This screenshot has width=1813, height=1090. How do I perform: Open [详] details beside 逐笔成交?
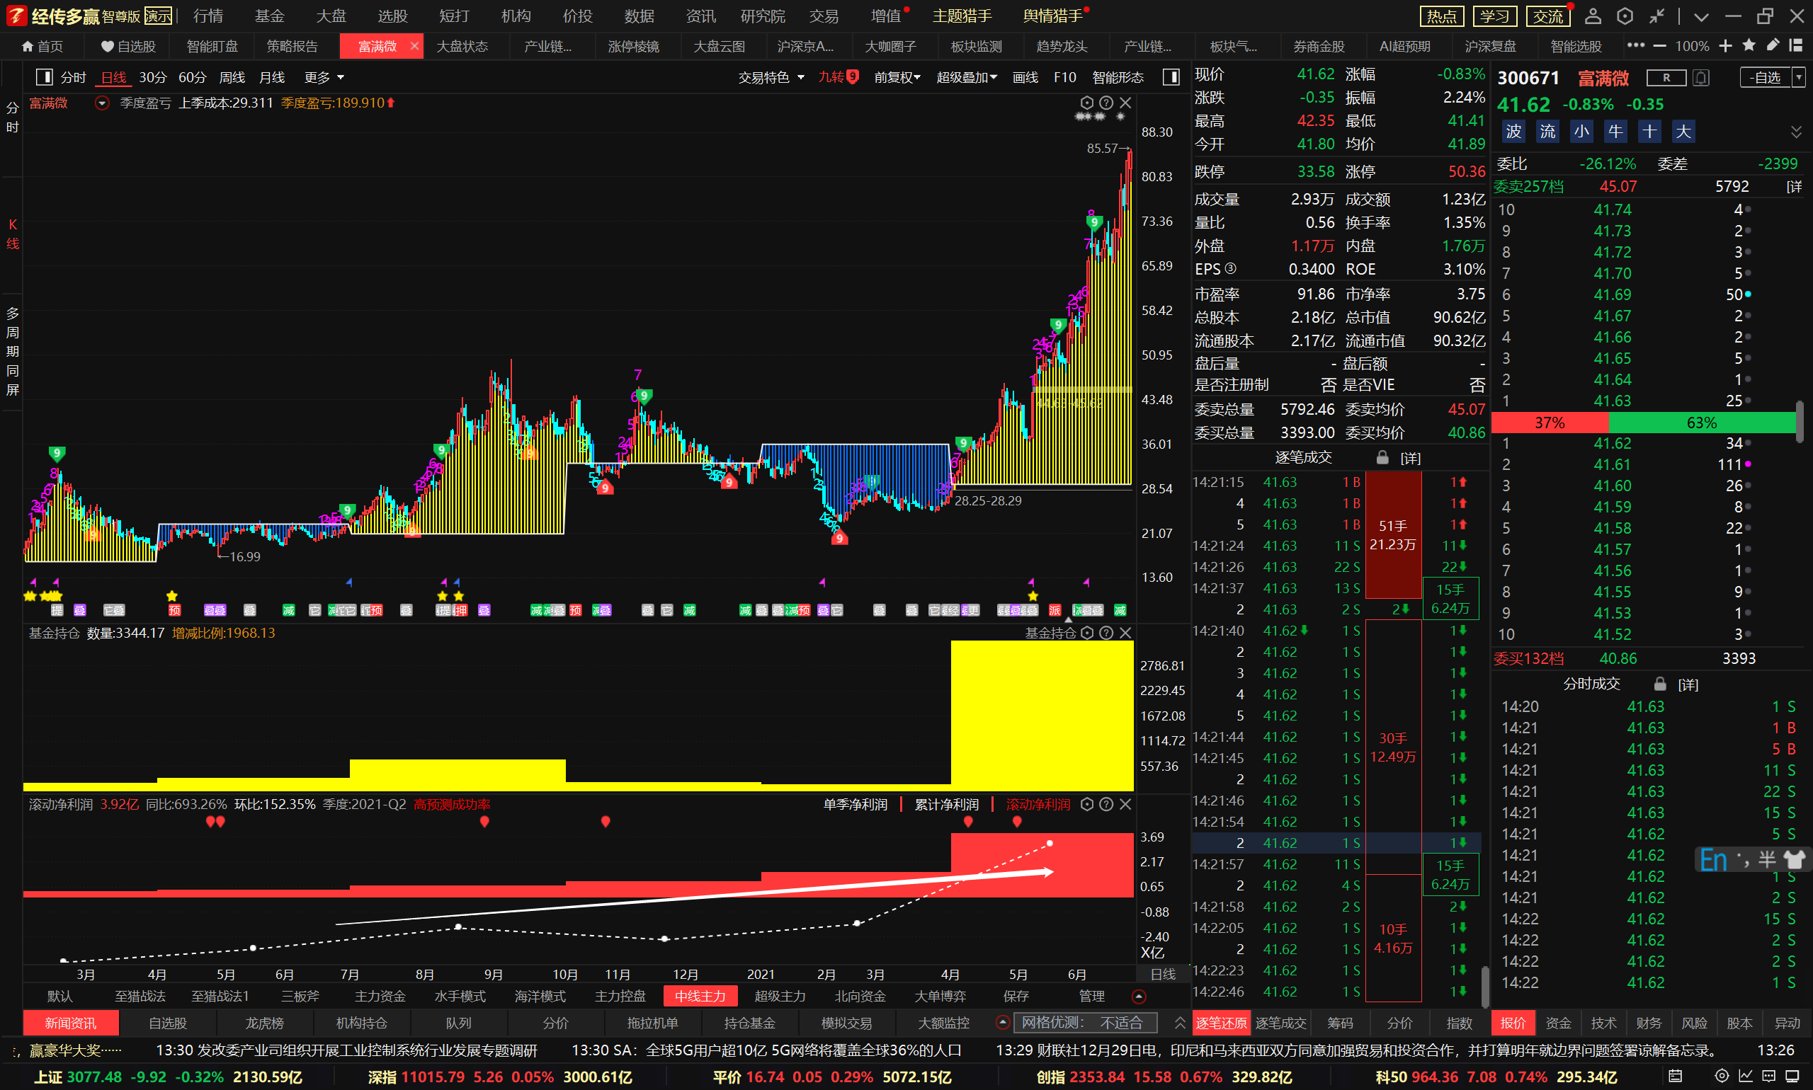(x=1410, y=458)
